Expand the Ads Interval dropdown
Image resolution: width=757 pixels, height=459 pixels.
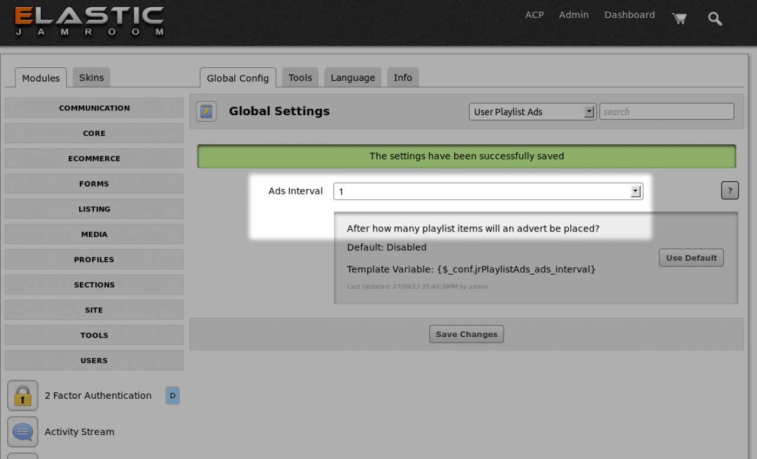pyautogui.click(x=488, y=191)
